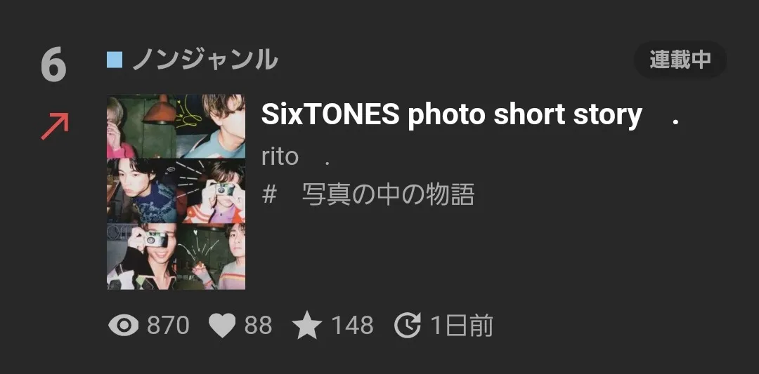Click the red upward trend arrow
The image size is (759, 374).
click(55, 126)
